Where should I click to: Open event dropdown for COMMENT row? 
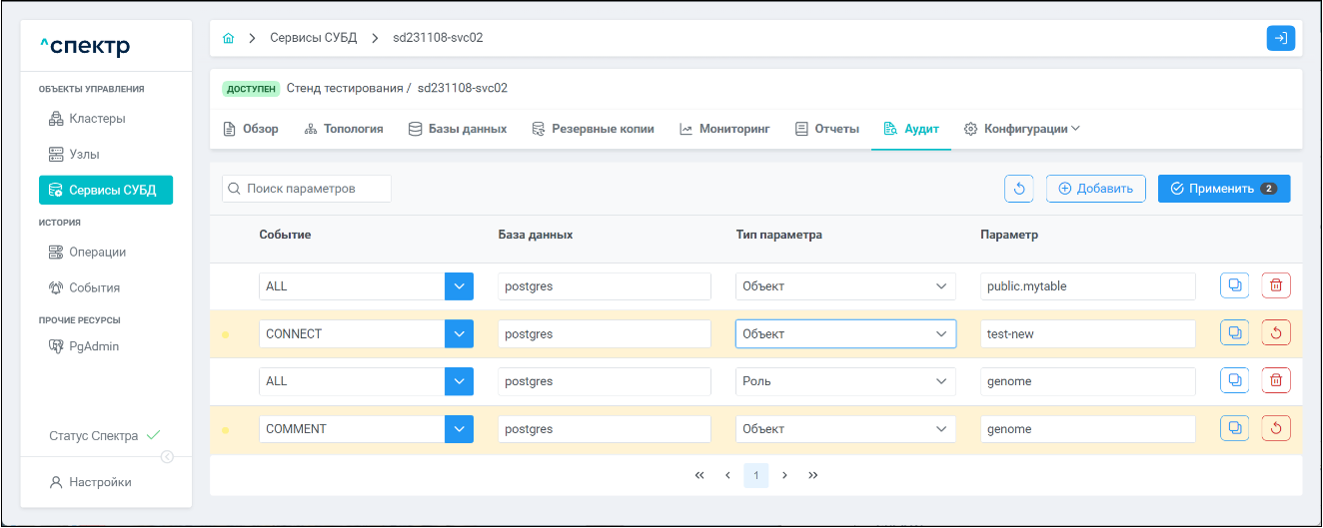(459, 429)
